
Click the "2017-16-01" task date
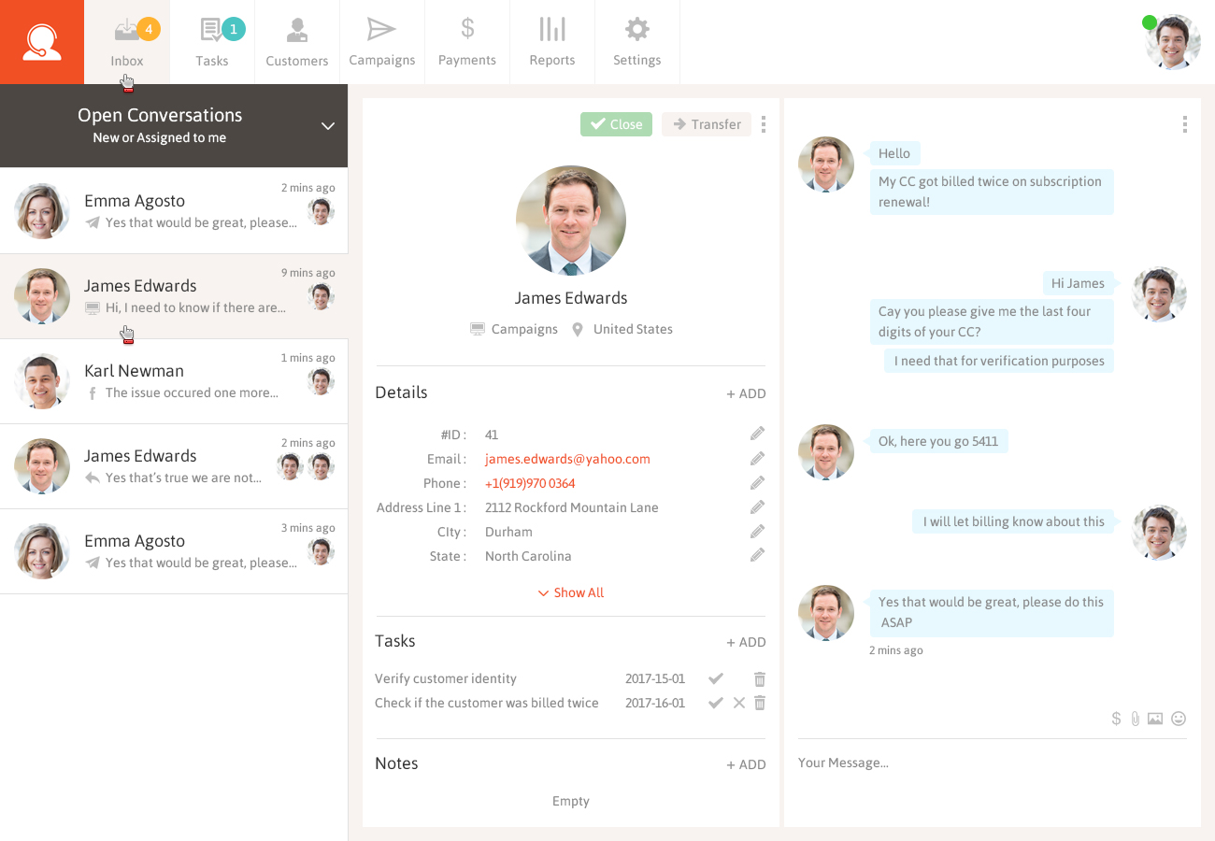[655, 703]
